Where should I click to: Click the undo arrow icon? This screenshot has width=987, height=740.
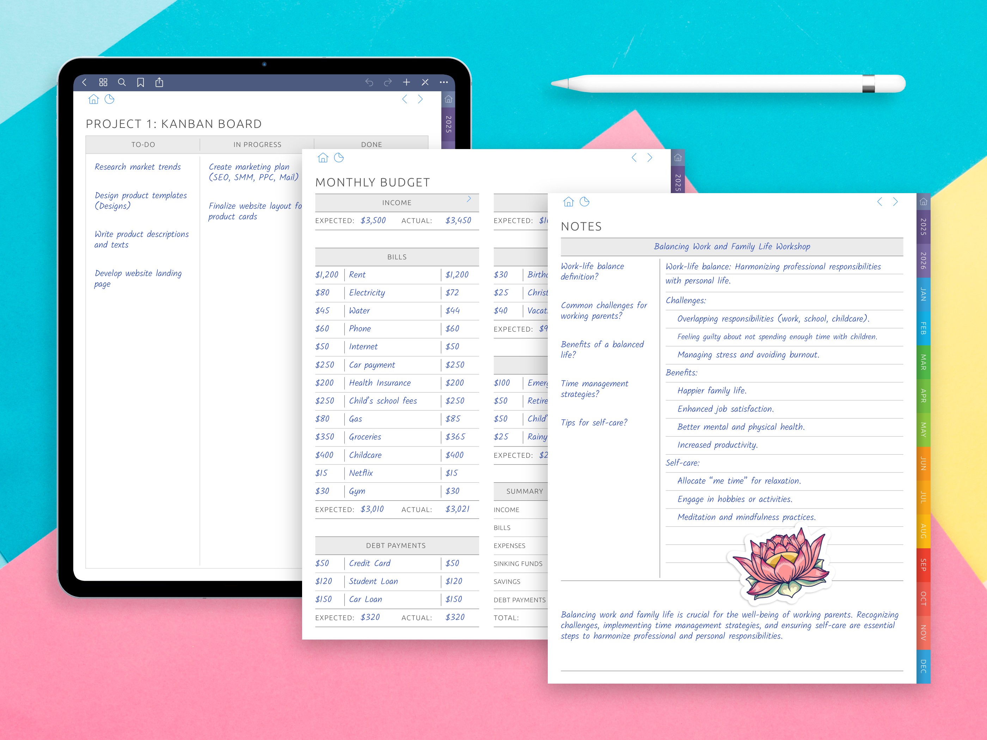[x=369, y=82]
